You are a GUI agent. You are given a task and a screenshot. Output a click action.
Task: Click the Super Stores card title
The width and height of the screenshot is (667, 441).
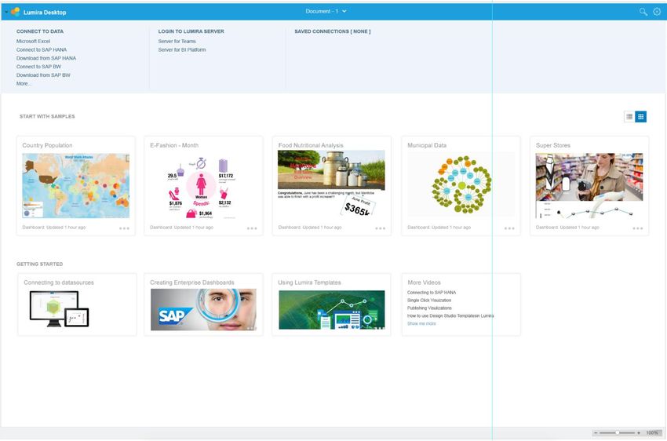553,145
